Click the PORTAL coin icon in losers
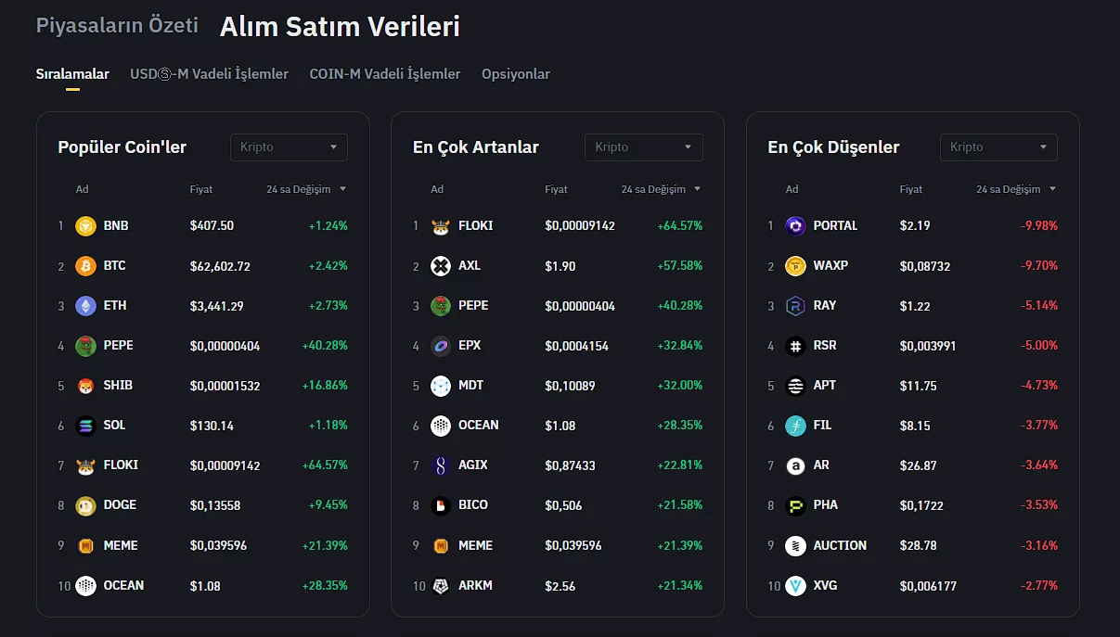Viewport: 1120px width, 637px height. [x=795, y=226]
